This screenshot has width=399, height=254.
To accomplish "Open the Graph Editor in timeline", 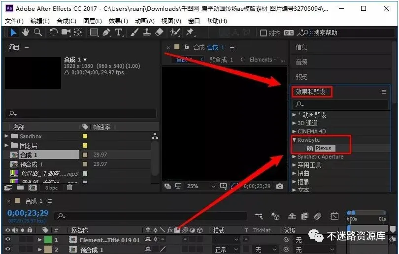I will pos(334,216).
